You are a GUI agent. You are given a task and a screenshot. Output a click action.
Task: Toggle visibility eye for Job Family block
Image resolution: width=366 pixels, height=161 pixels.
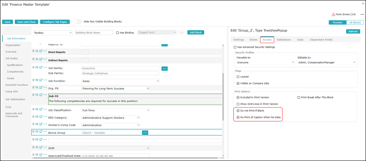pos(37,67)
